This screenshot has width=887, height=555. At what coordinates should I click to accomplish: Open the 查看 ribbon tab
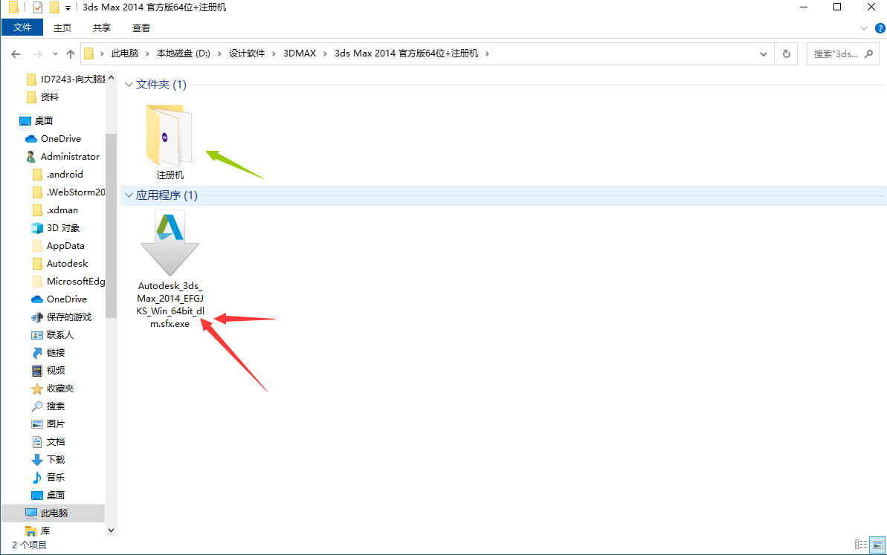(x=141, y=27)
